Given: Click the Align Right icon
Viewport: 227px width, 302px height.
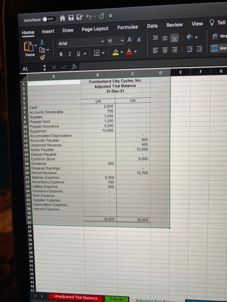Looking at the screenshot, I should coord(175,50).
